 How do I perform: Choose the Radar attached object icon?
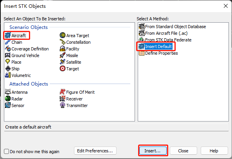click(x=8, y=98)
